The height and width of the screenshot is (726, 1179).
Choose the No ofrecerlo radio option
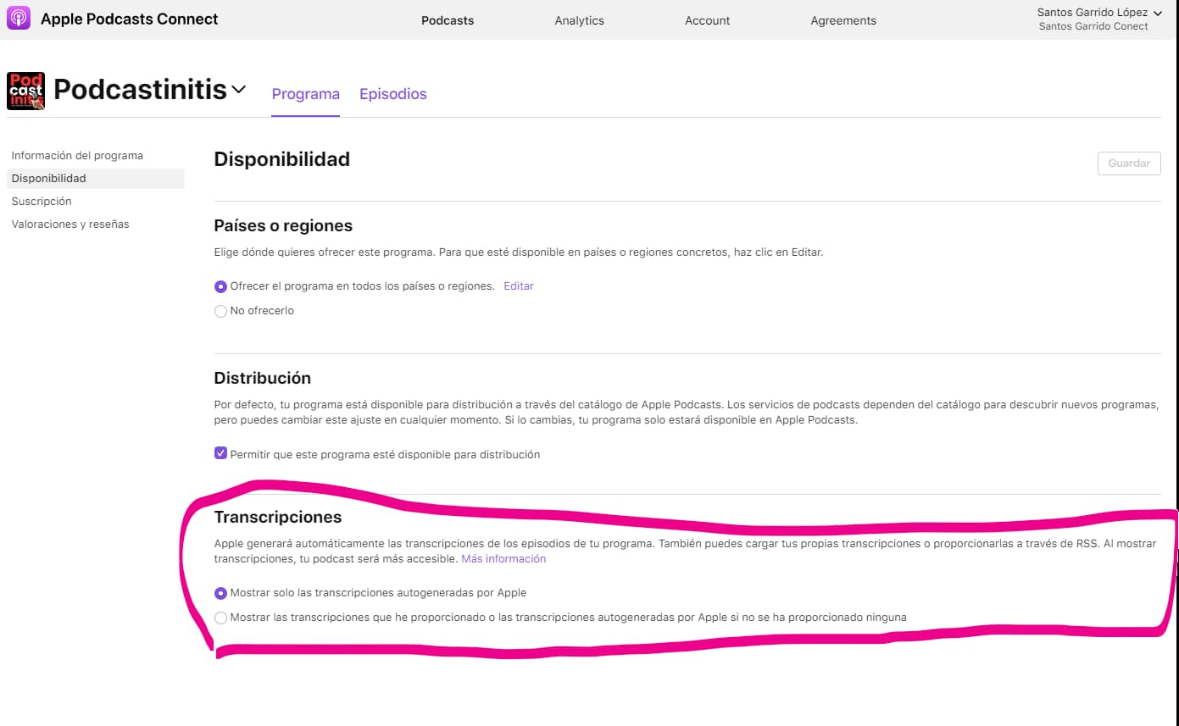pos(221,312)
